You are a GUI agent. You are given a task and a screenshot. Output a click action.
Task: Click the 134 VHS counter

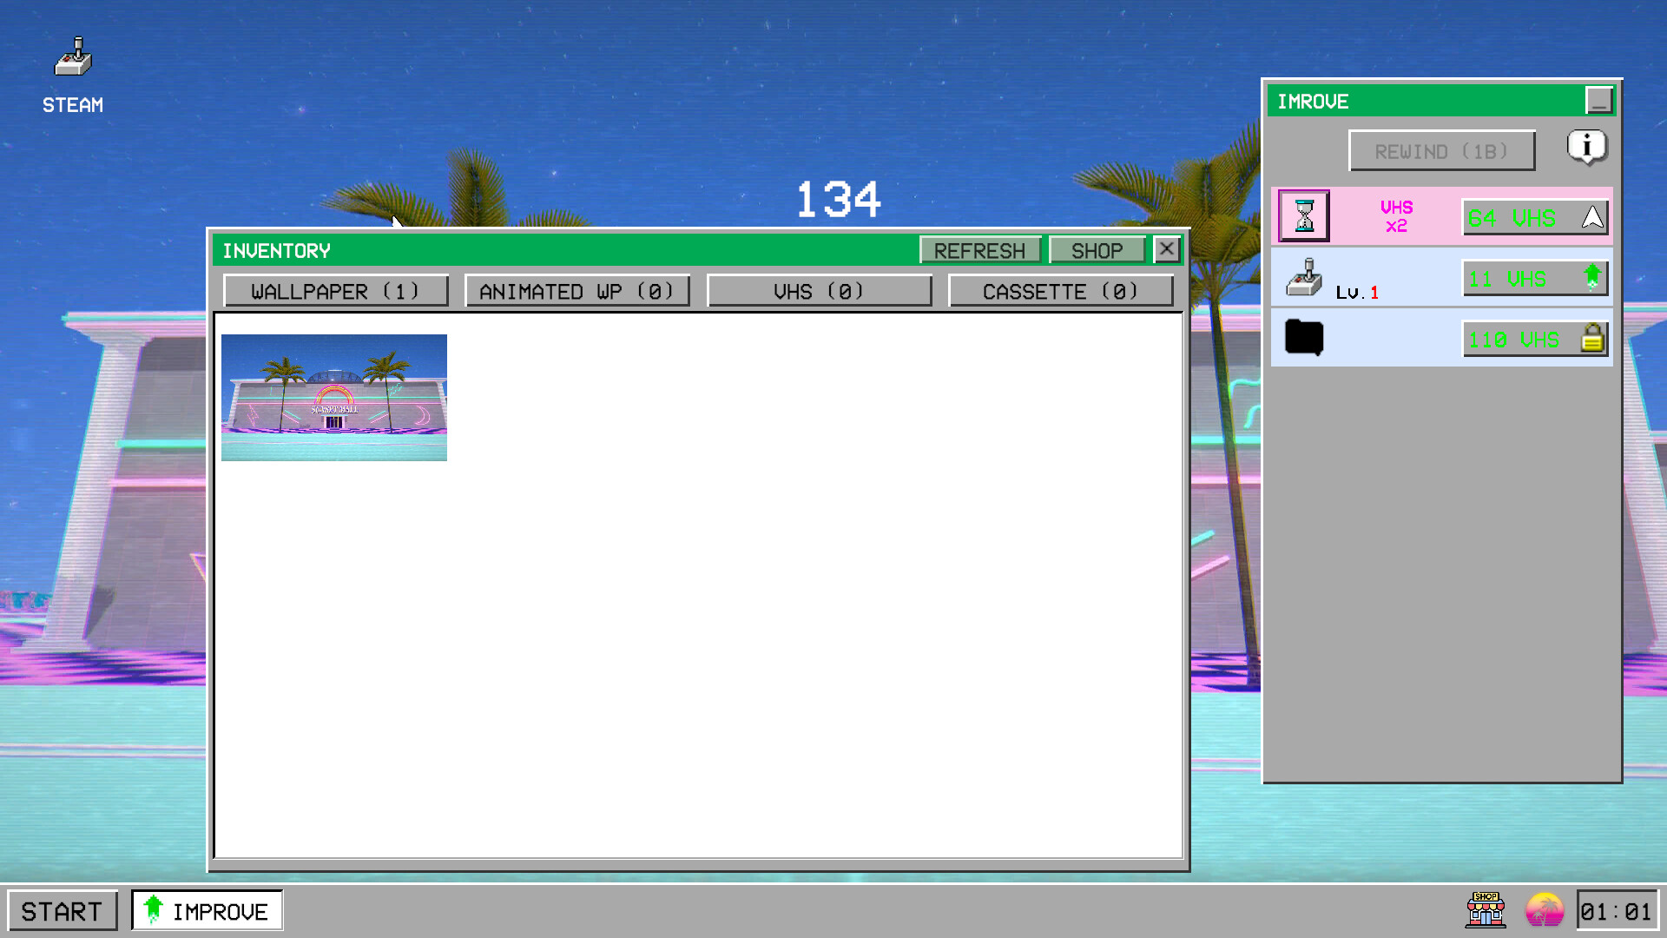[839, 199]
